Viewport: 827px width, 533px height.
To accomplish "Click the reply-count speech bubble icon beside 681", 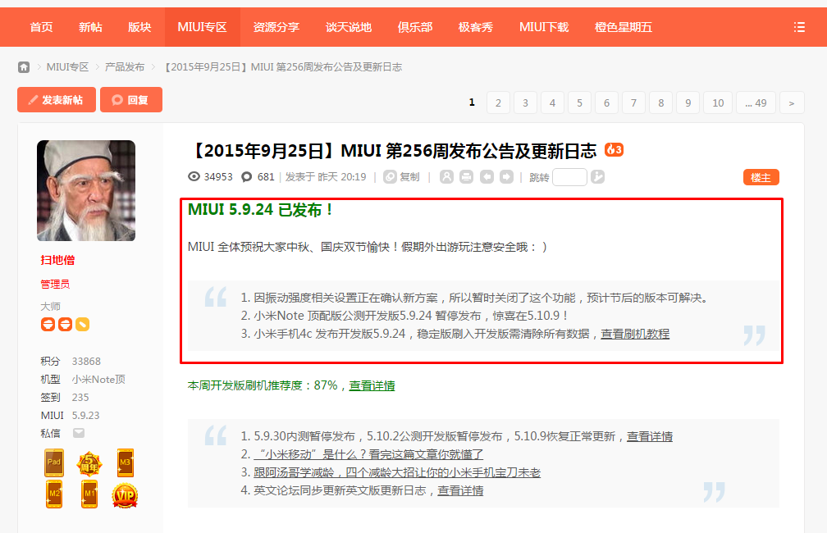I will [246, 176].
